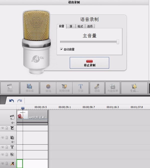Open the 语音 voice microphone button
Image resolution: width=150 pixels, height=168 pixels.
pyautogui.click(x=97, y=88)
